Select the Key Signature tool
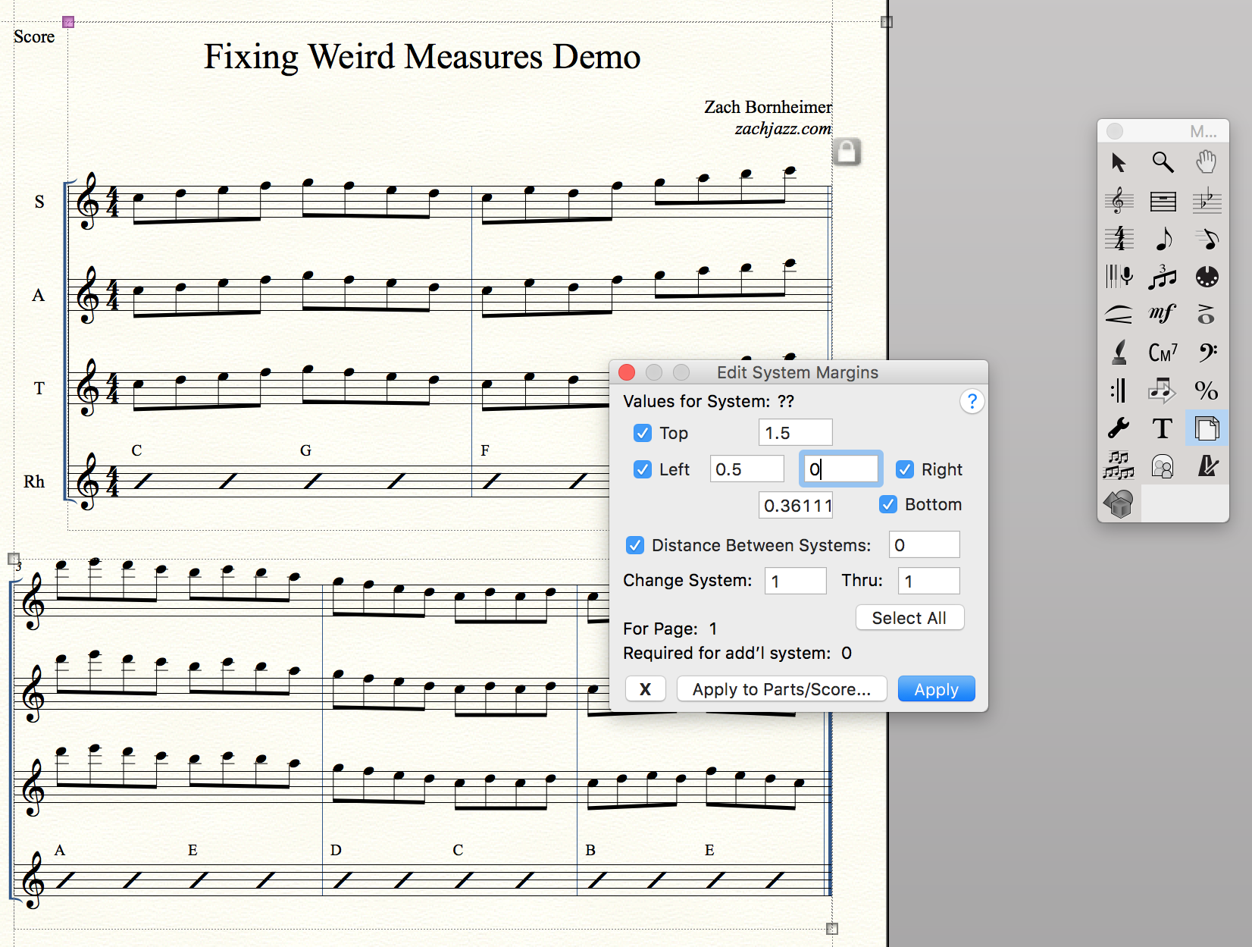Image resolution: width=1252 pixels, height=947 pixels. tap(1206, 201)
